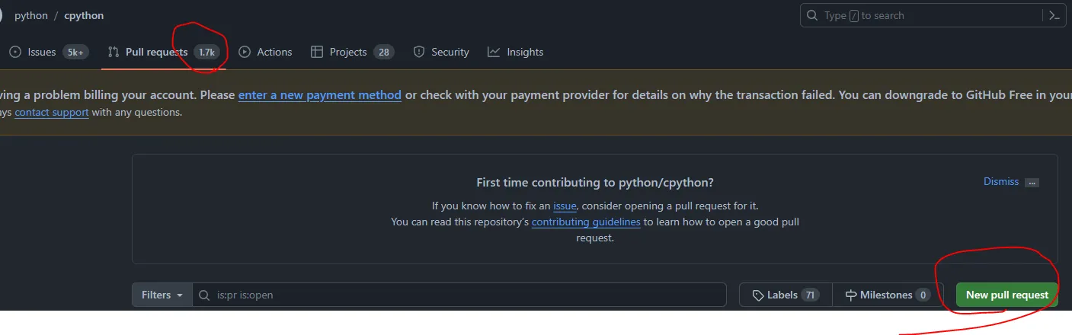This screenshot has height=335, width=1072.
Task: Expand the Filters dropdown
Action: (x=162, y=295)
